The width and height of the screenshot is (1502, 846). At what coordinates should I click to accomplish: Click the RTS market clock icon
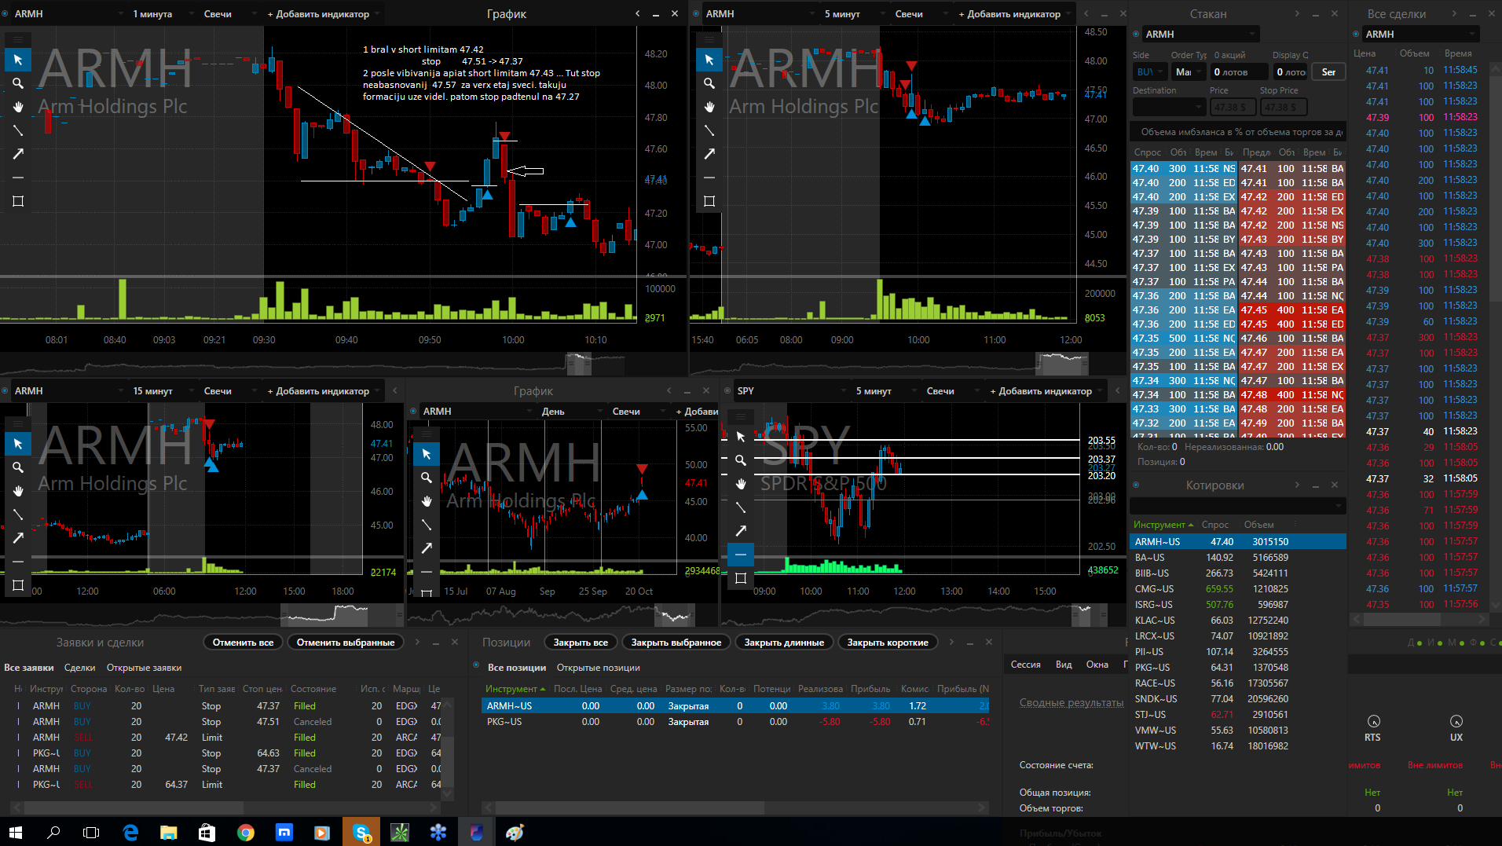pos(1373,722)
